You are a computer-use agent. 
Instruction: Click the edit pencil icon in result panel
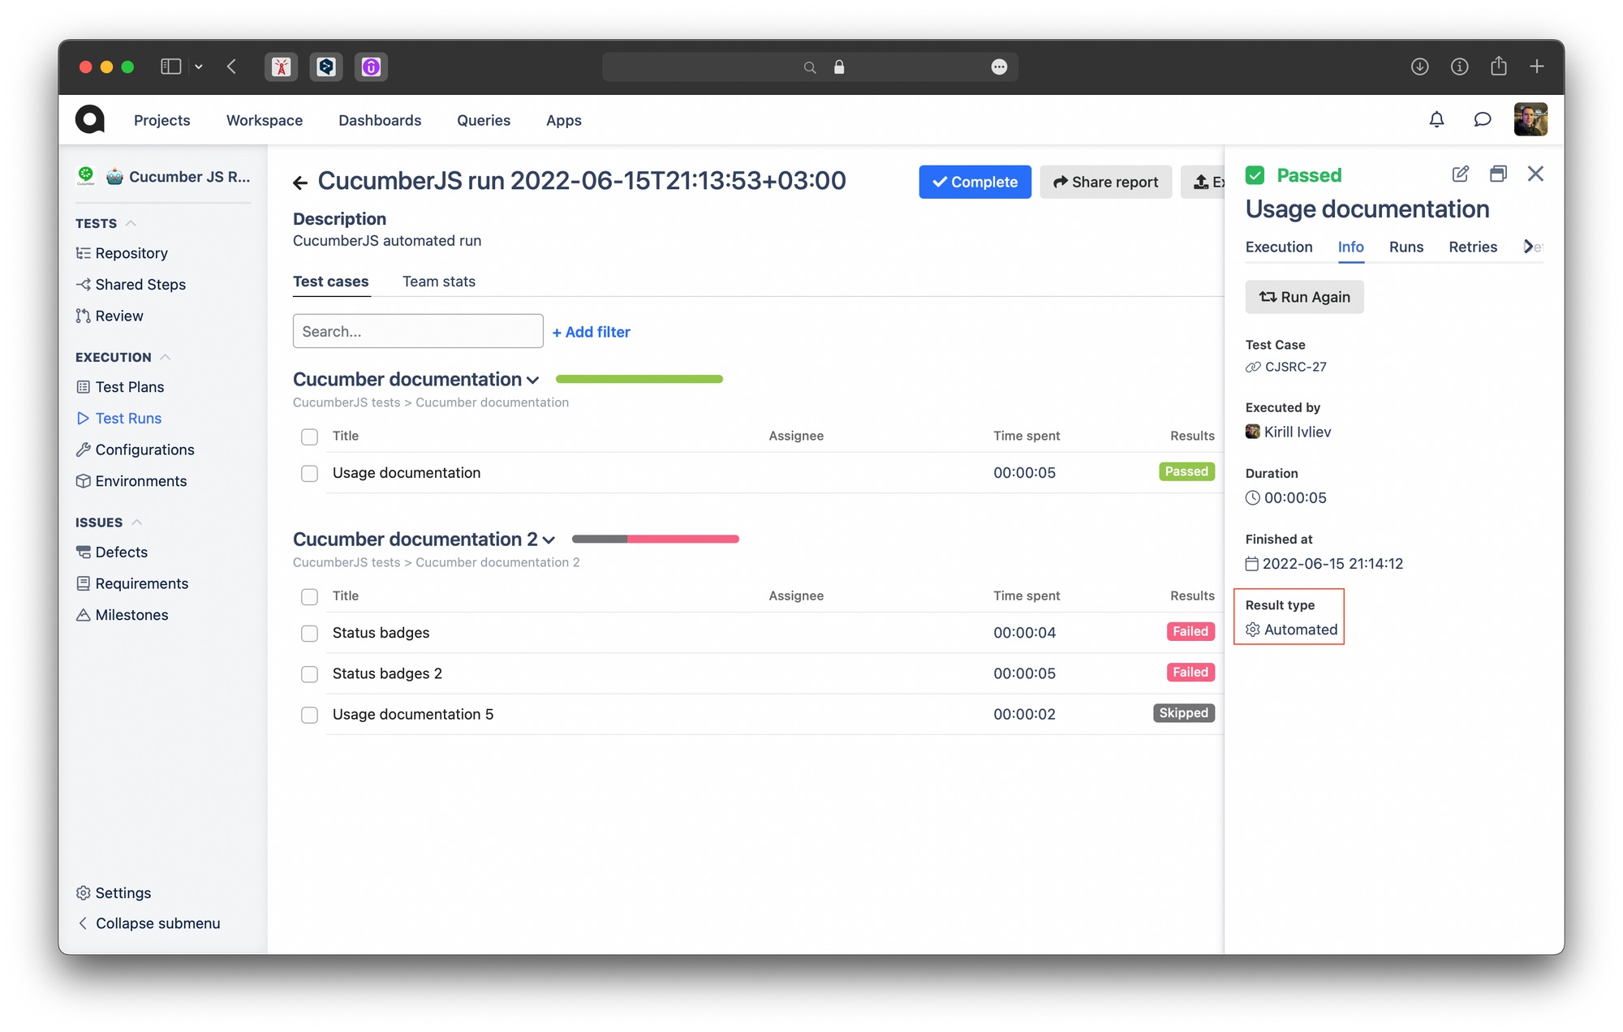[x=1460, y=174]
